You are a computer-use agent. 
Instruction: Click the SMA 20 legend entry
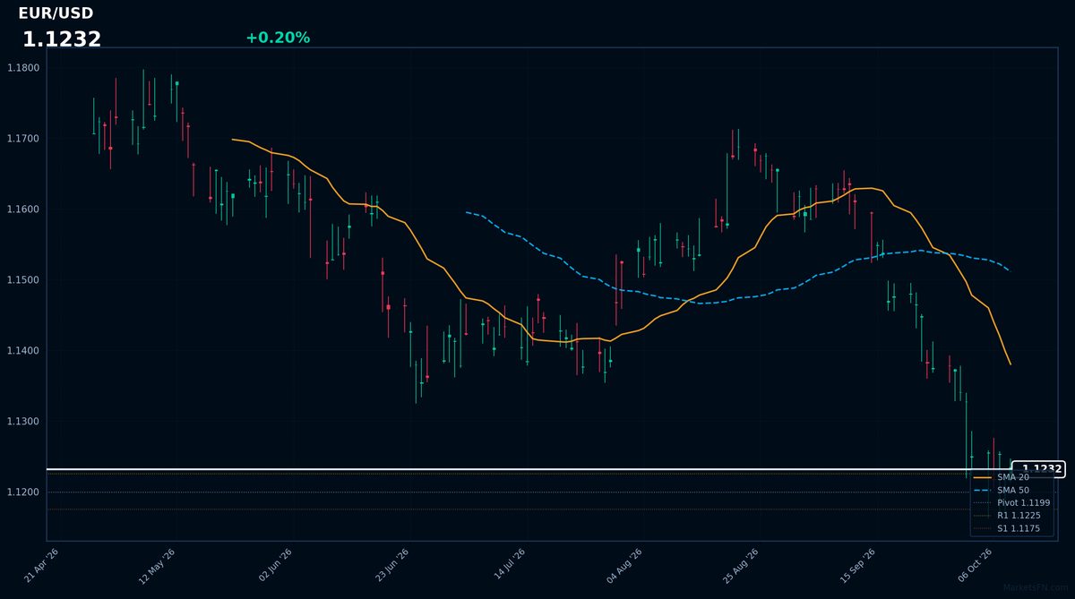point(1012,477)
